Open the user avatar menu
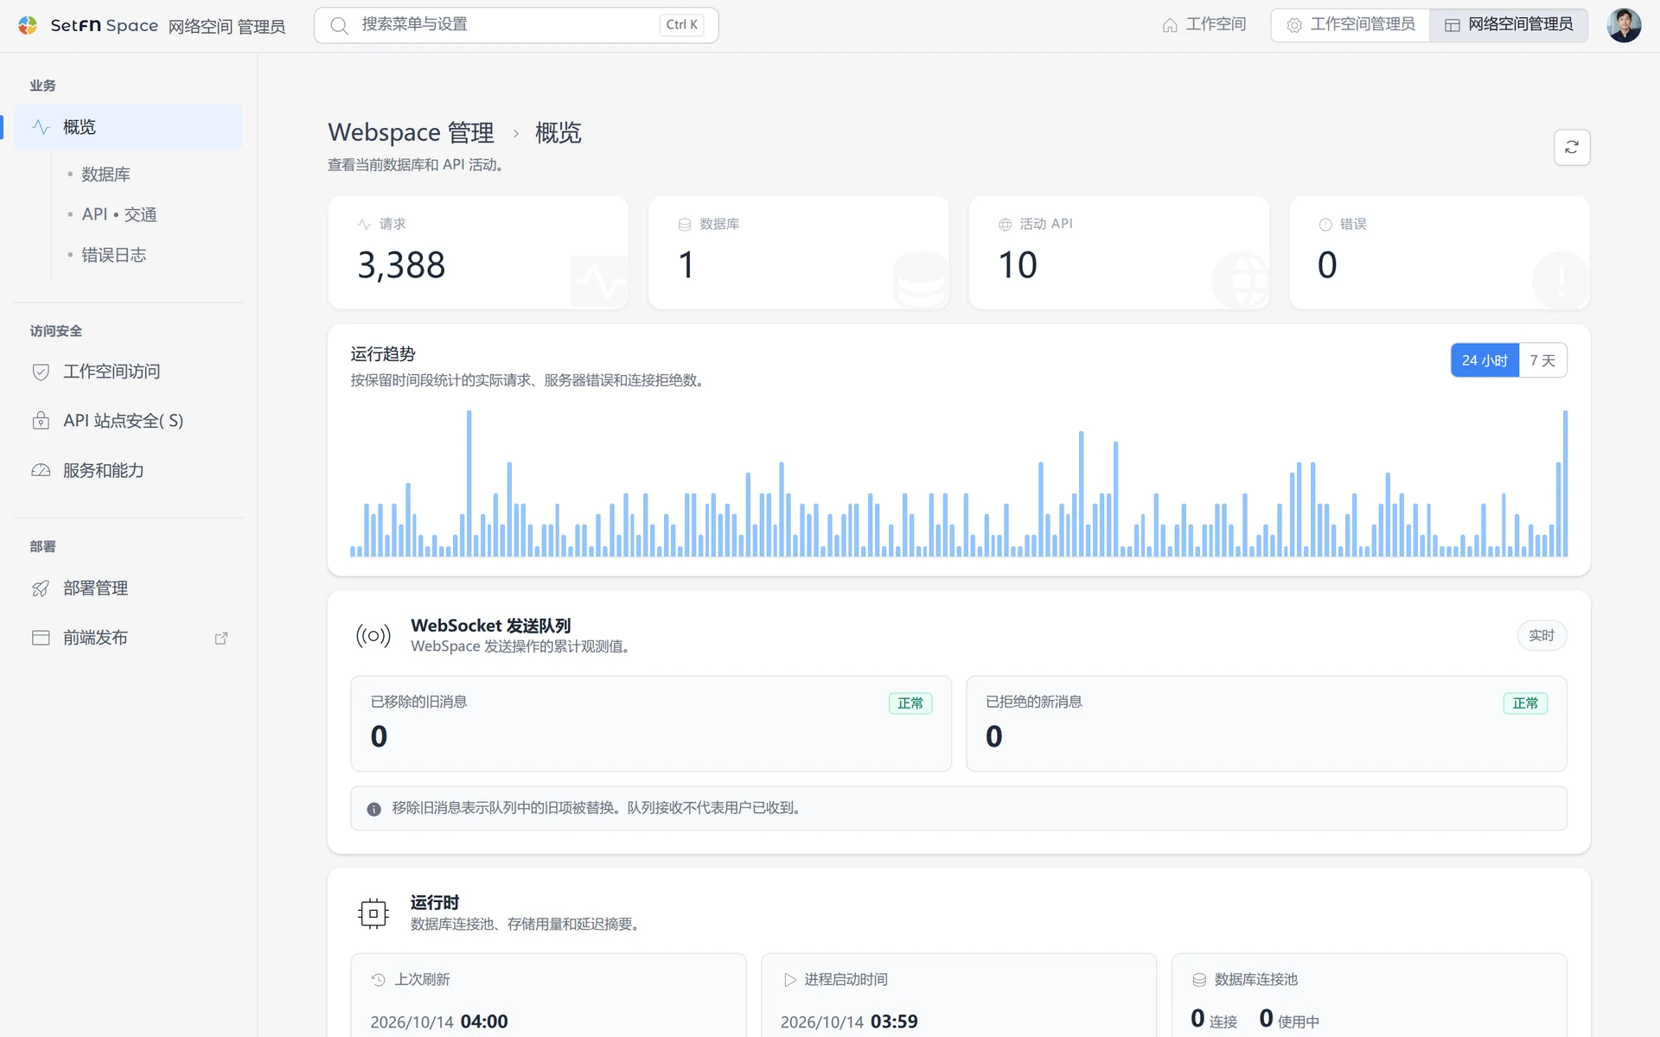The image size is (1660, 1037). [1624, 25]
